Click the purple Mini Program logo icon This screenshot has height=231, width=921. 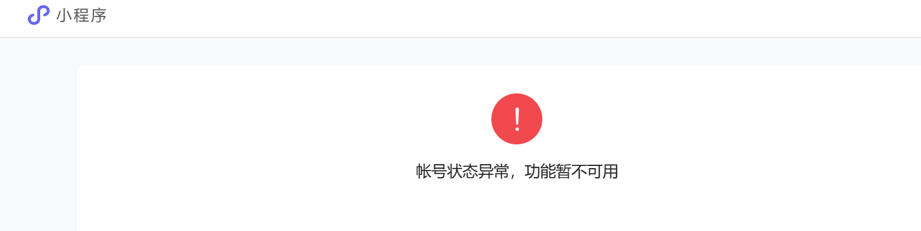point(38,15)
